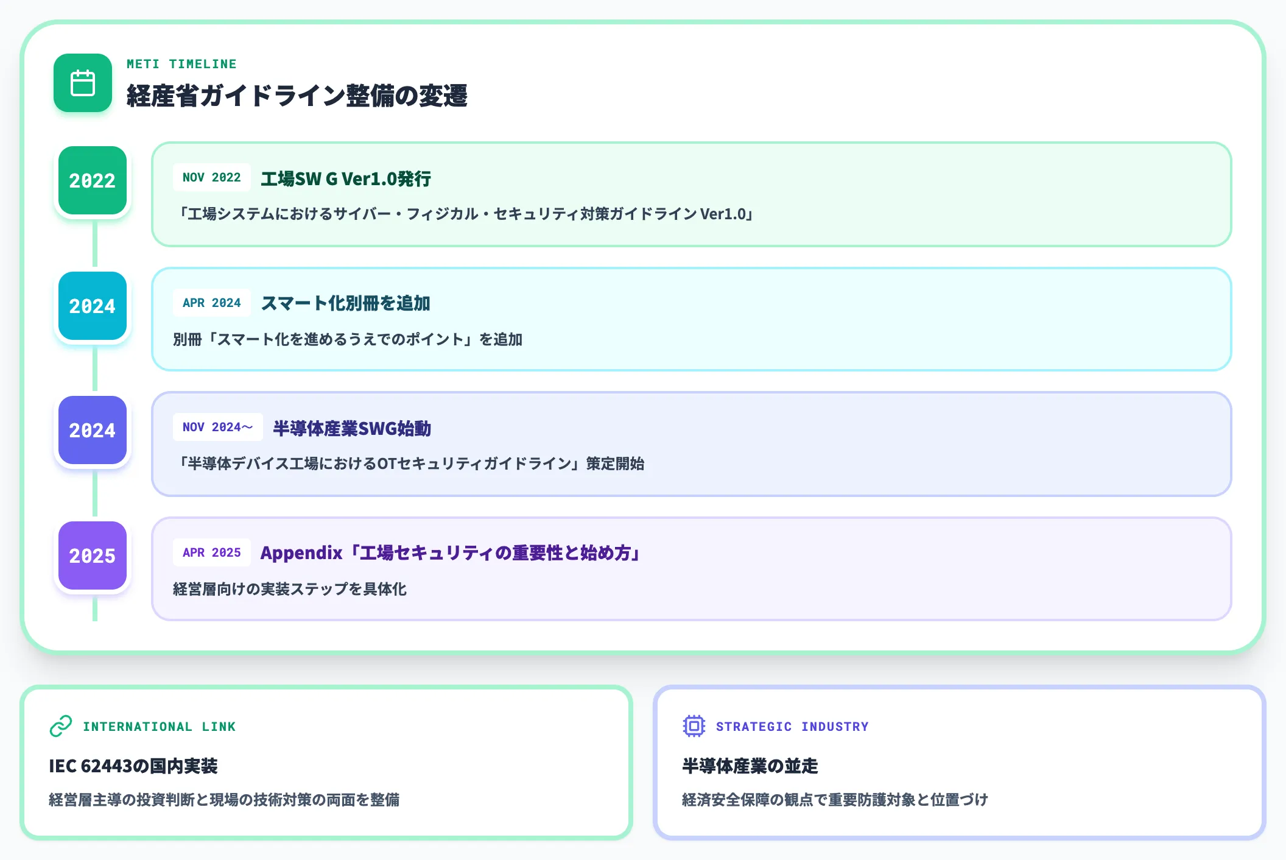1286x860 pixels.
Task: Click the NOV 2022 date badge
Action: [212, 177]
